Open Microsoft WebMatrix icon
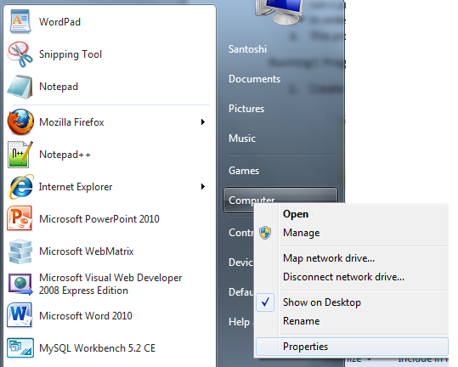This screenshot has height=367, width=458. click(x=20, y=251)
